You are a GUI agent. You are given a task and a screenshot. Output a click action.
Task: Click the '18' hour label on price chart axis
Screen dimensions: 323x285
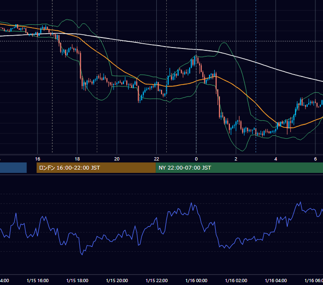coord(77,159)
